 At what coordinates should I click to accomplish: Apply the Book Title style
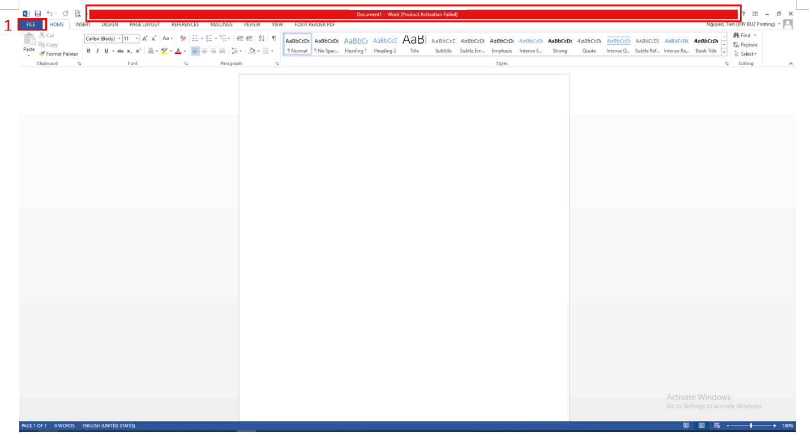[x=706, y=45]
